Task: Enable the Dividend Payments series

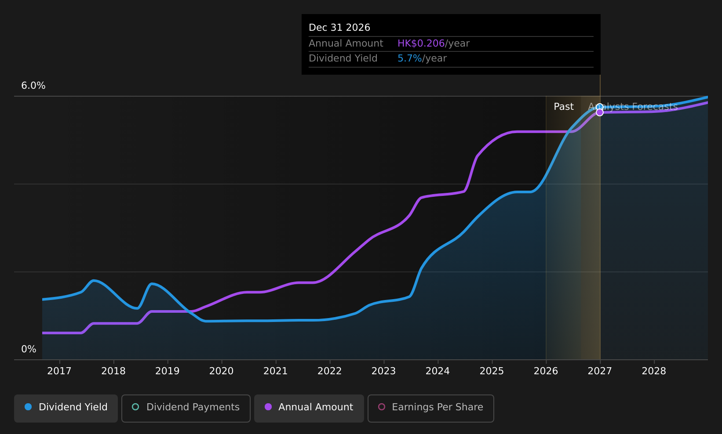Action: [186, 408]
